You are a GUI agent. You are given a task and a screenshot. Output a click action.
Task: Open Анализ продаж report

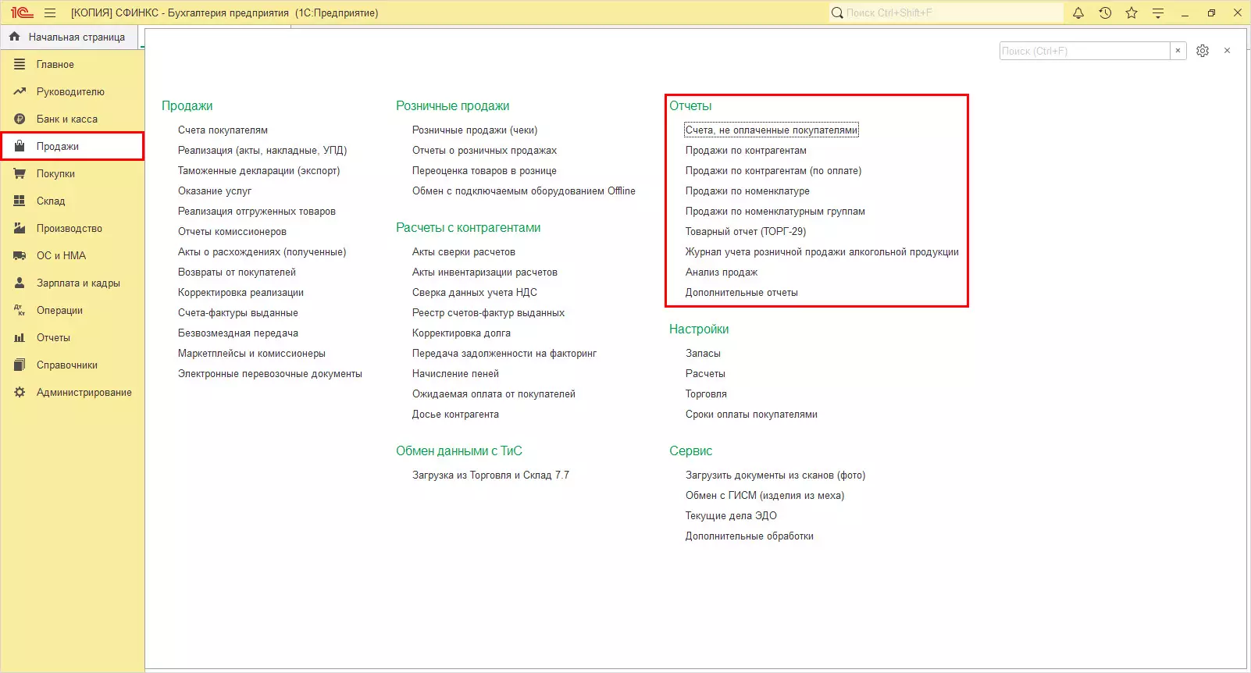click(722, 272)
